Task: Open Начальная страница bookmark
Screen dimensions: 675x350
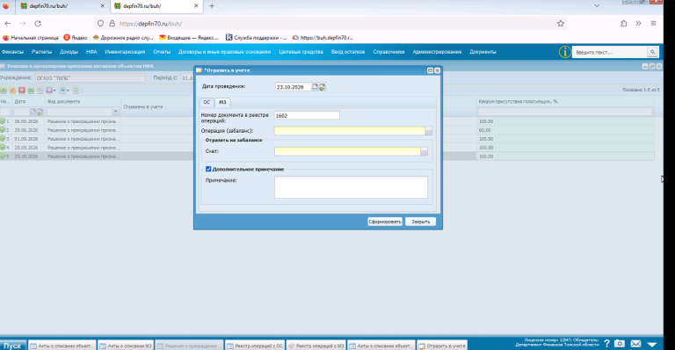Action: pyautogui.click(x=30, y=38)
